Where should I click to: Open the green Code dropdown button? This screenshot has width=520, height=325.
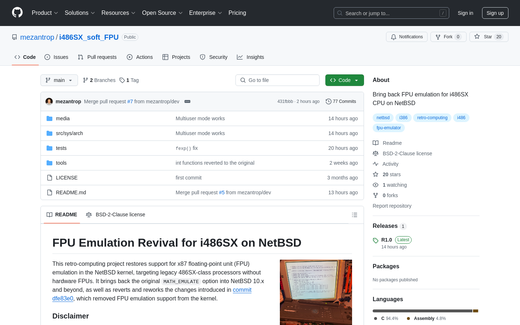click(344, 80)
